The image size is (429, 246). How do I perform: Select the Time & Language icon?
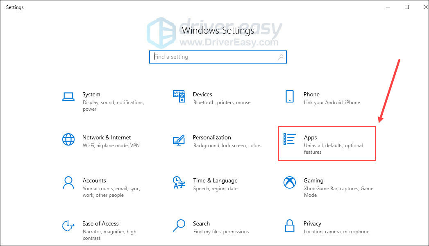coord(179,182)
